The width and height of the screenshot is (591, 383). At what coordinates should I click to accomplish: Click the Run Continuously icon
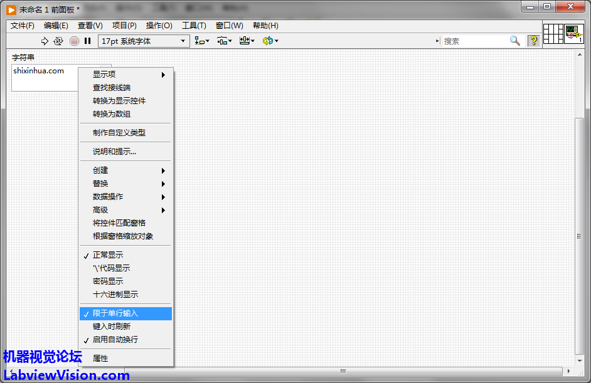pos(58,41)
